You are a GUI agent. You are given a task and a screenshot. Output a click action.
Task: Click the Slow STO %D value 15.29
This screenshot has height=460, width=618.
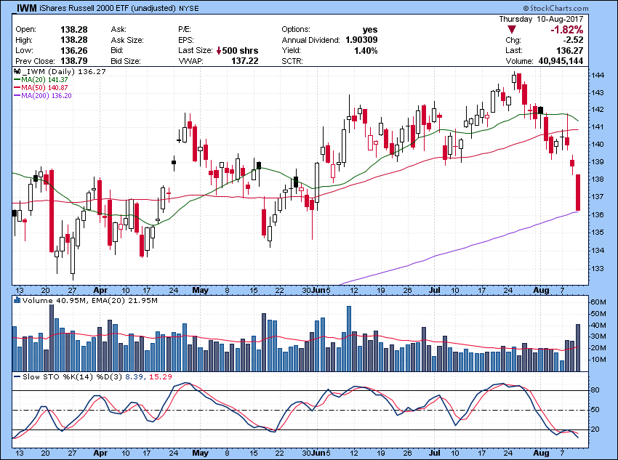tap(161, 376)
